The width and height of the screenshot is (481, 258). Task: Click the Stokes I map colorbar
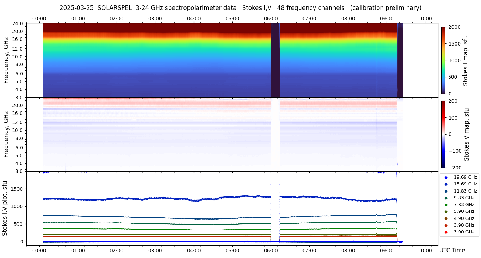click(443, 60)
